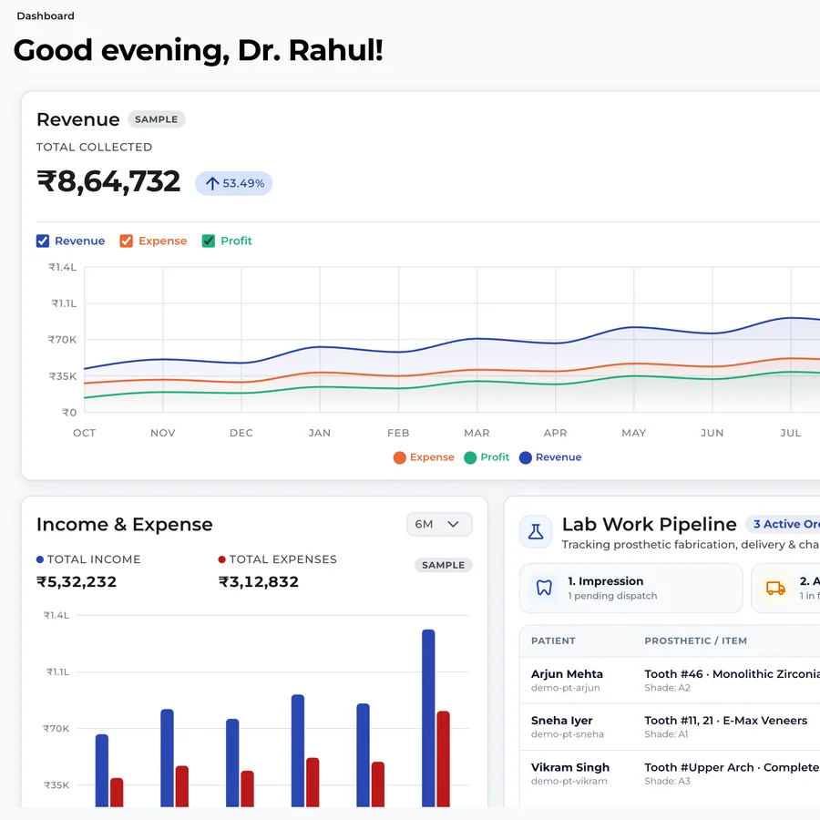
Task: Click the Income & Expense heading
Action: click(125, 525)
